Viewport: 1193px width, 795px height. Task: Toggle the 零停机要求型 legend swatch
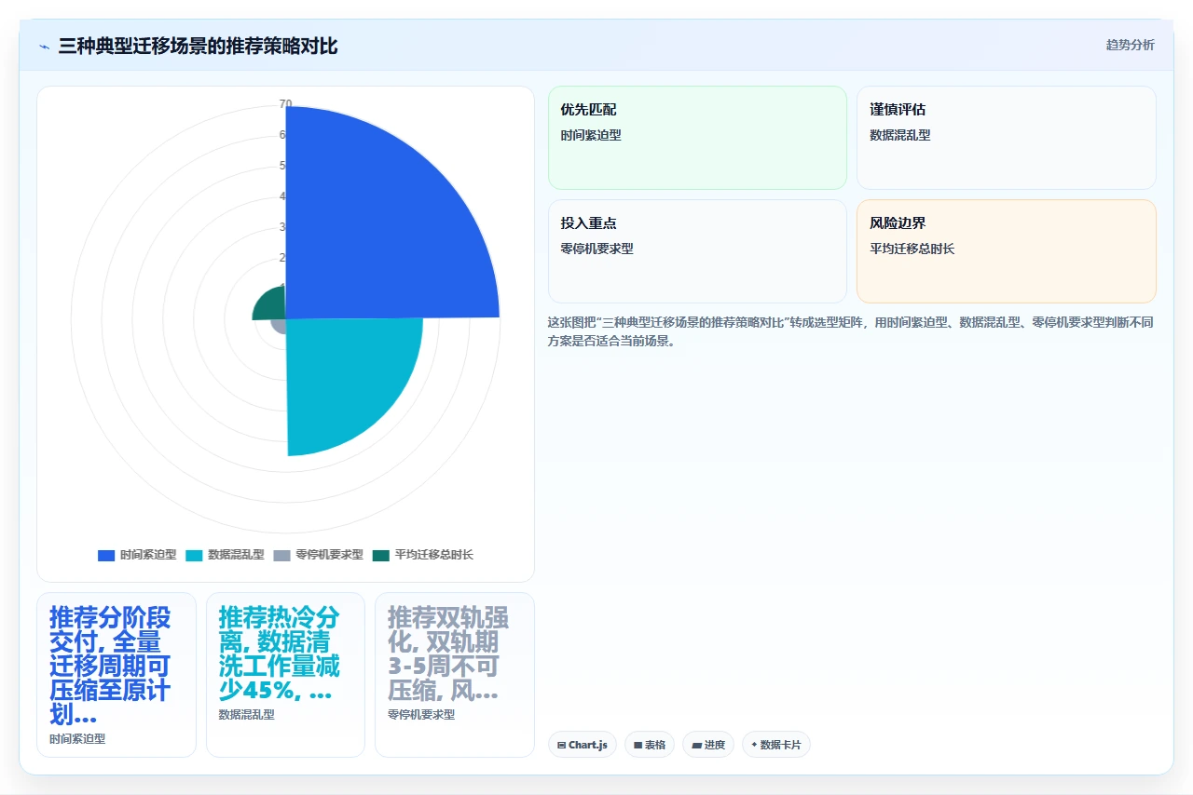point(282,555)
